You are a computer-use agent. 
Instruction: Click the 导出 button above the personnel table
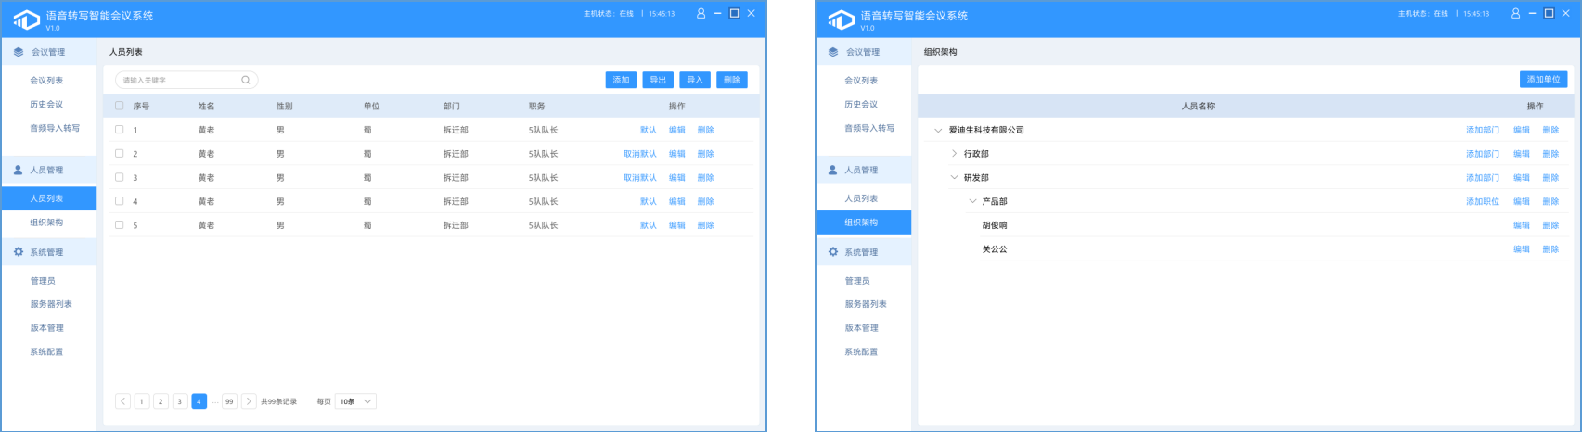point(658,80)
